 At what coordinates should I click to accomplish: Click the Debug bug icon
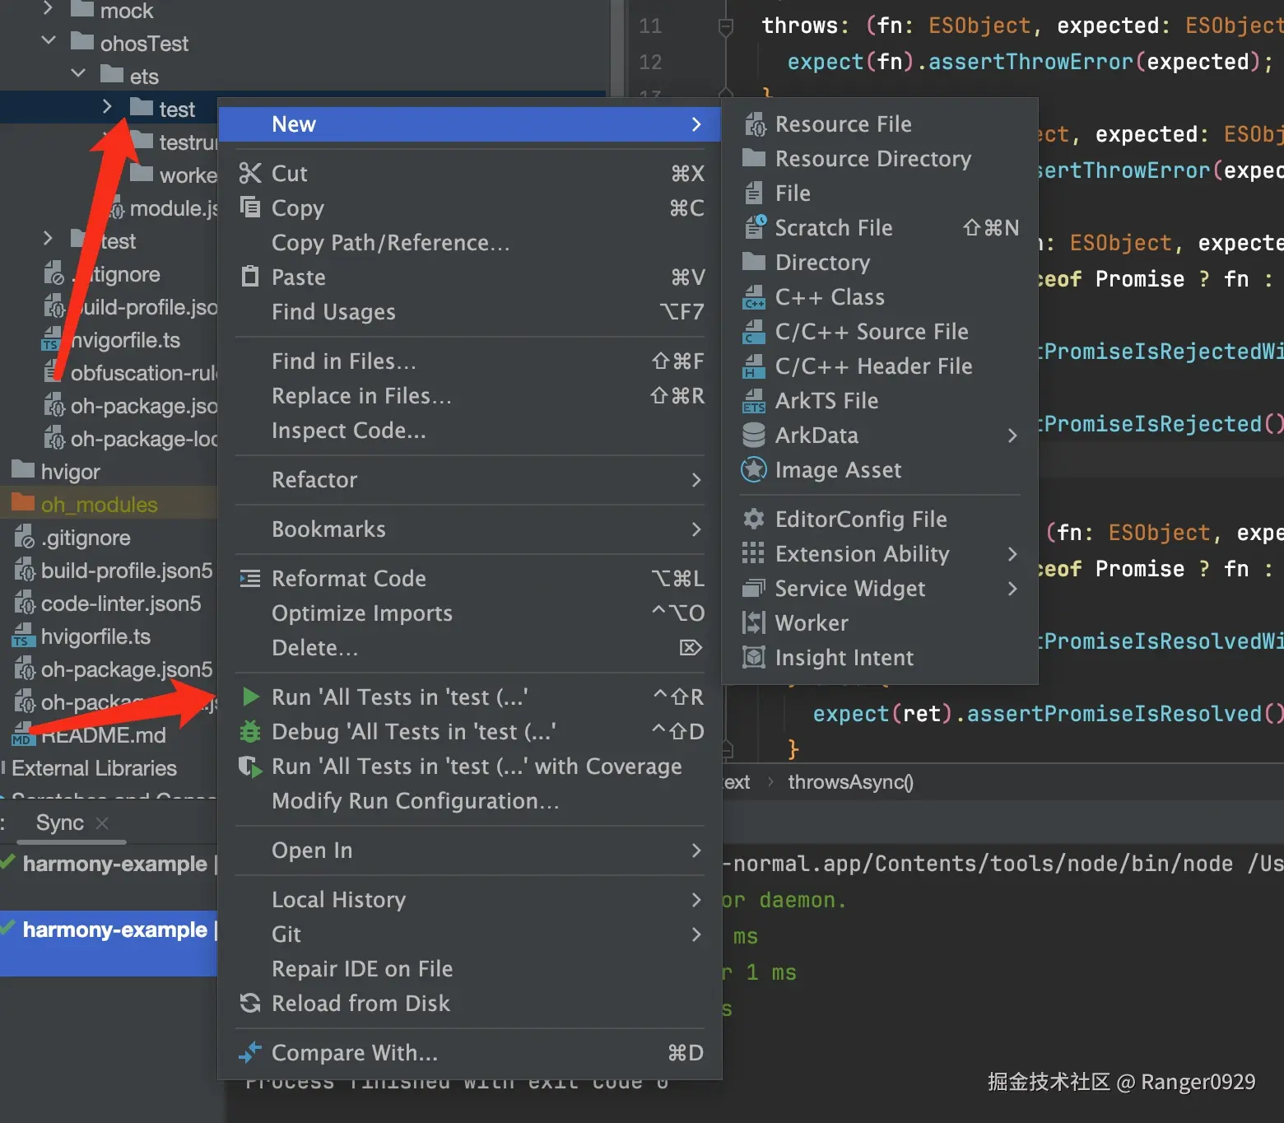coord(250,731)
